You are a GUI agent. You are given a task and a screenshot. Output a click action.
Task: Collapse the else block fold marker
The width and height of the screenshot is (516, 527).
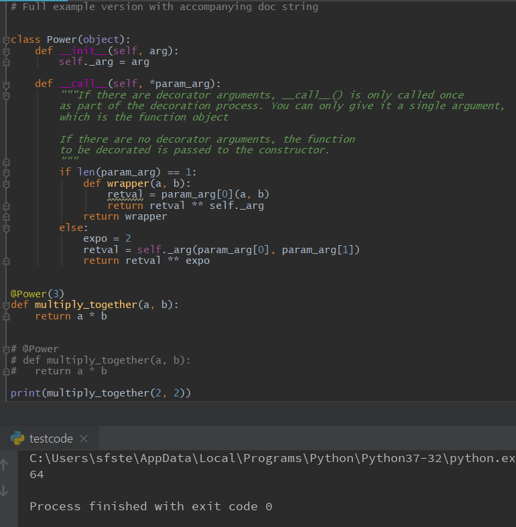coord(6,228)
